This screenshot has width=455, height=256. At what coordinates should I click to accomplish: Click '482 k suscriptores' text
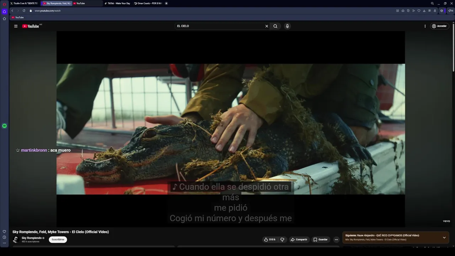click(31, 242)
